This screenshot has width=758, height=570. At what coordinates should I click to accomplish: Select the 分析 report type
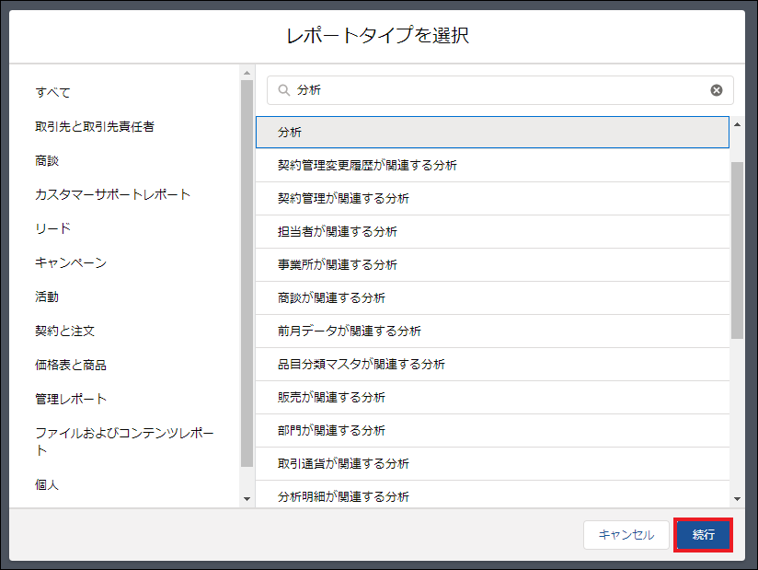coord(414,132)
